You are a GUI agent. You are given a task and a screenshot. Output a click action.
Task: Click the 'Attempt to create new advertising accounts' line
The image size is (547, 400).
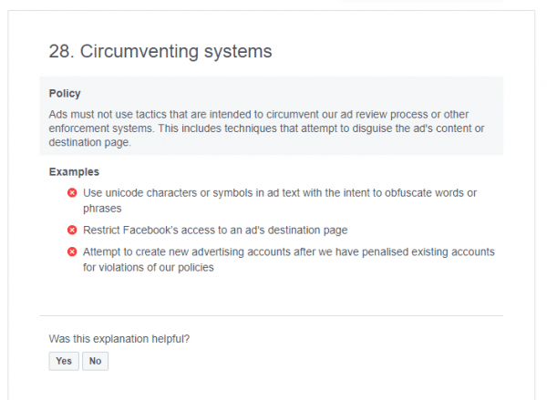[289, 251]
